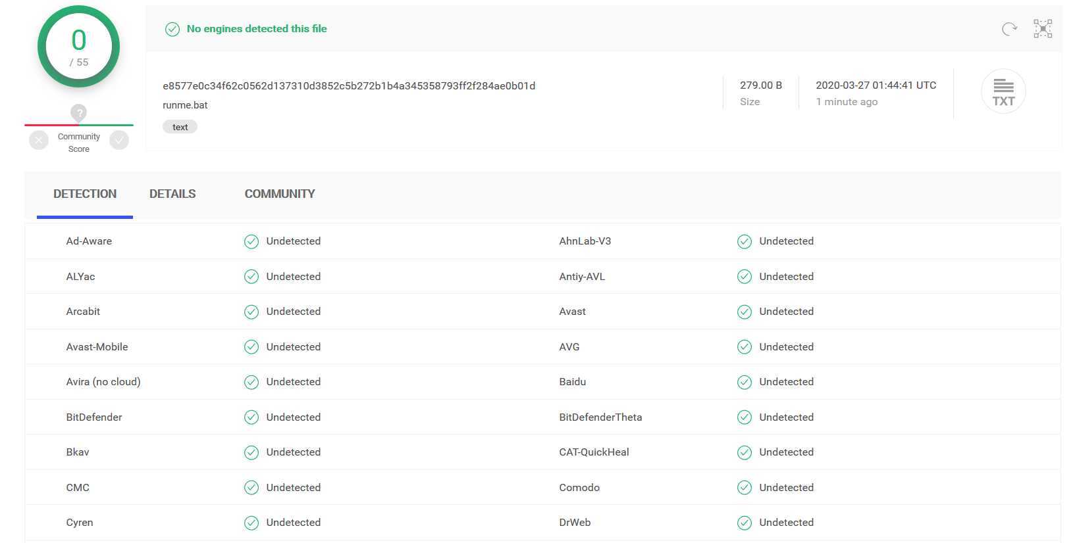The width and height of the screenshot is (1073, 543).
Task: Click the green check beside 'No engines detected'
Action: coord(172,29)
